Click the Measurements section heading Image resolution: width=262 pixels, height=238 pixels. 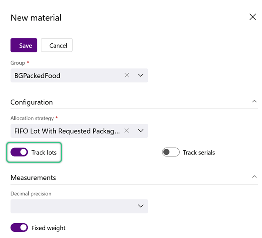tap(33, 178)
